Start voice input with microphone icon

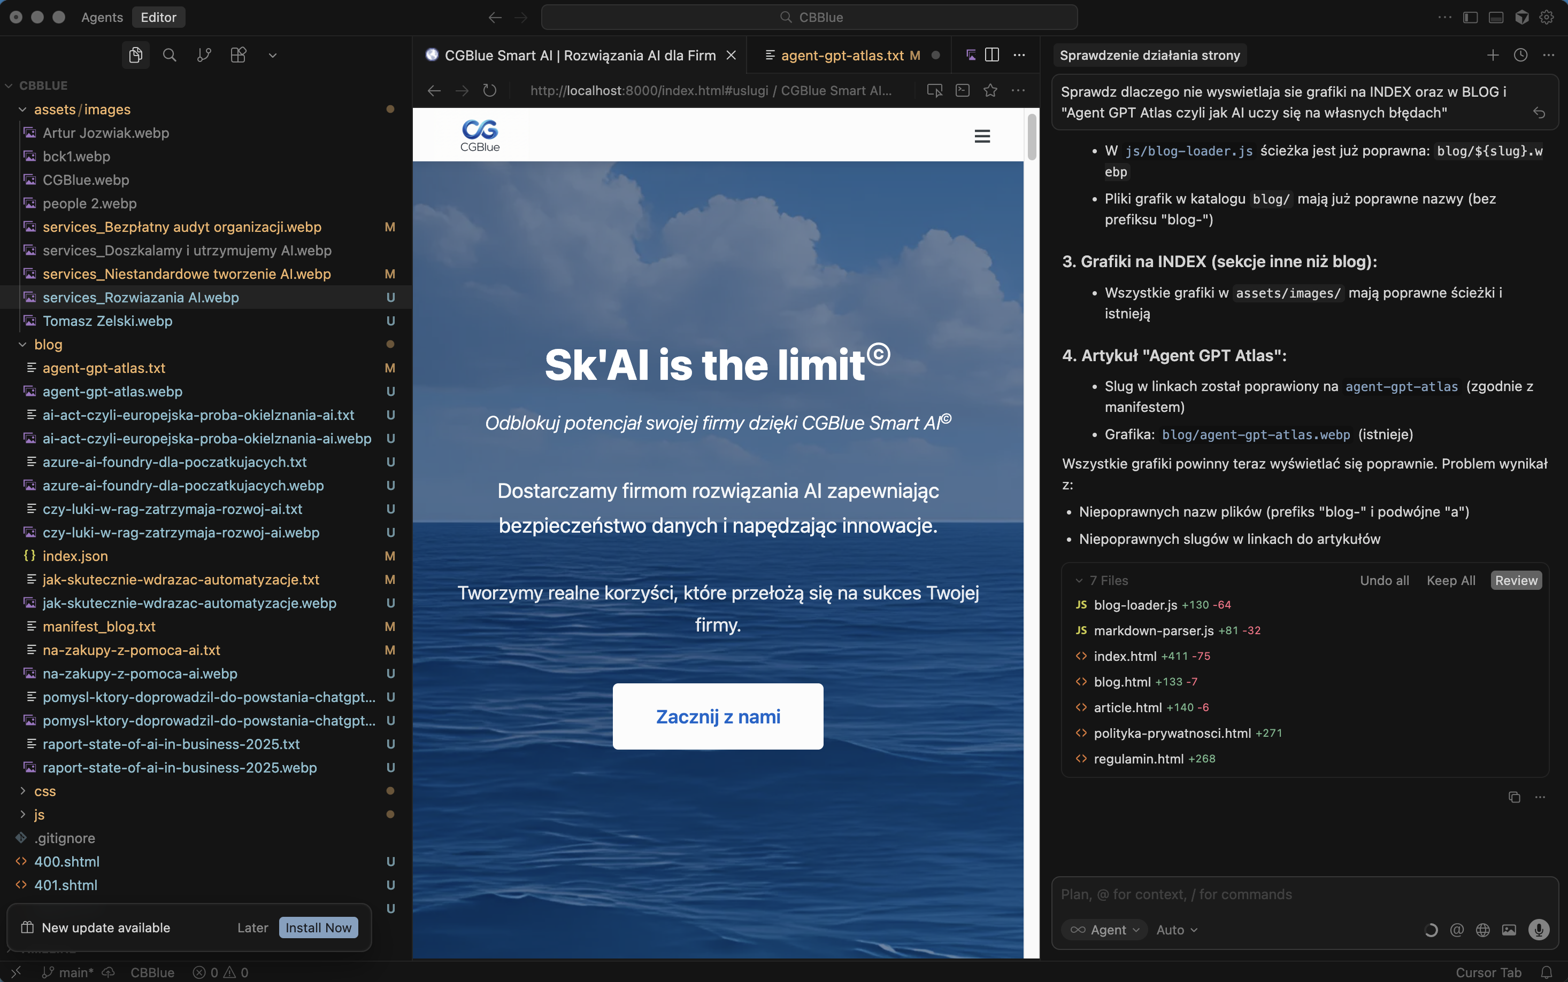coord(1539,930)
